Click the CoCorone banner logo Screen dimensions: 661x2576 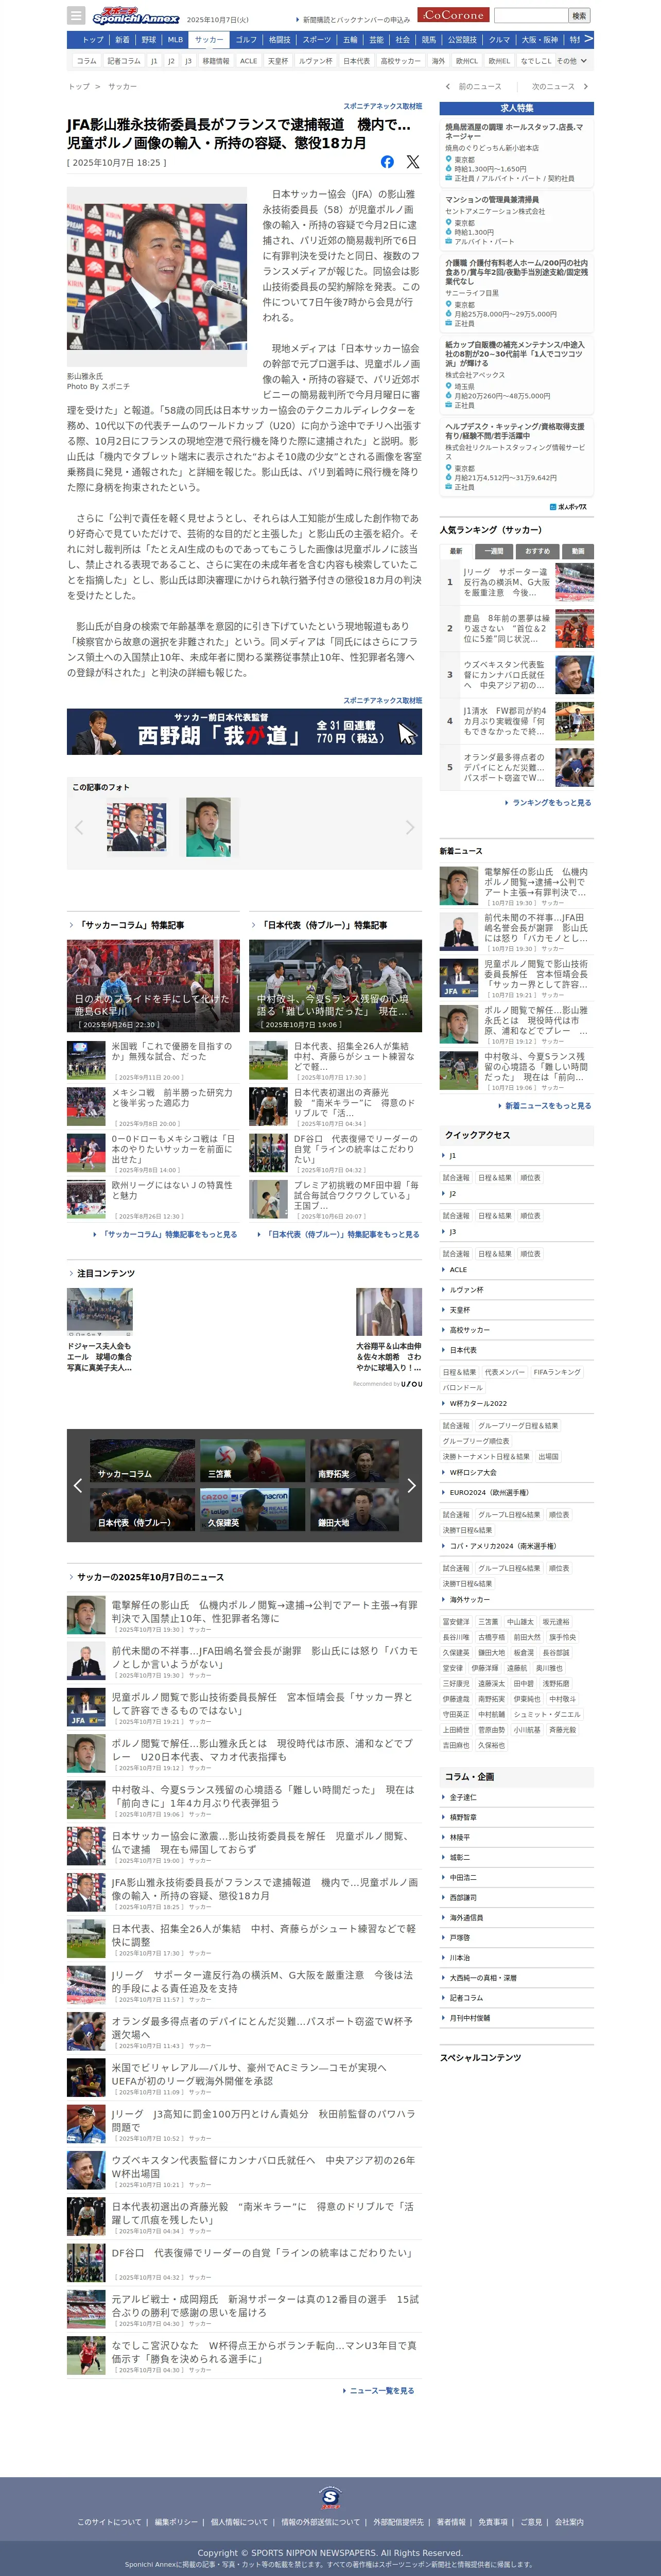click(452, 15)
